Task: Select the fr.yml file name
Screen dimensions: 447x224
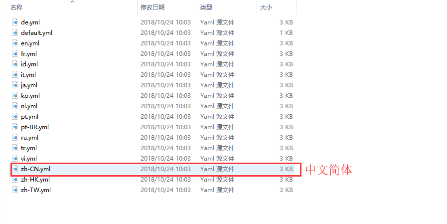Action: (28, 54)
